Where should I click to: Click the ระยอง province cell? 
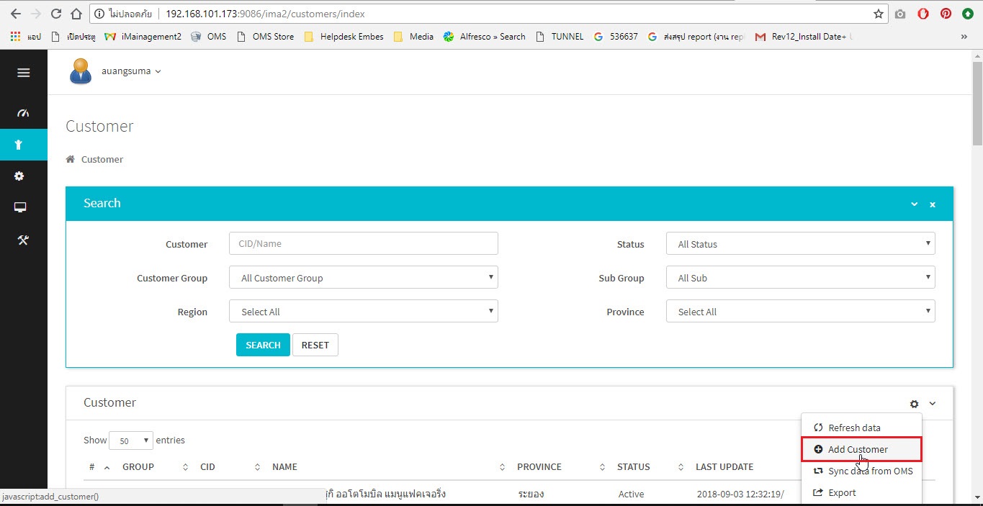click(x=531, y=494)
